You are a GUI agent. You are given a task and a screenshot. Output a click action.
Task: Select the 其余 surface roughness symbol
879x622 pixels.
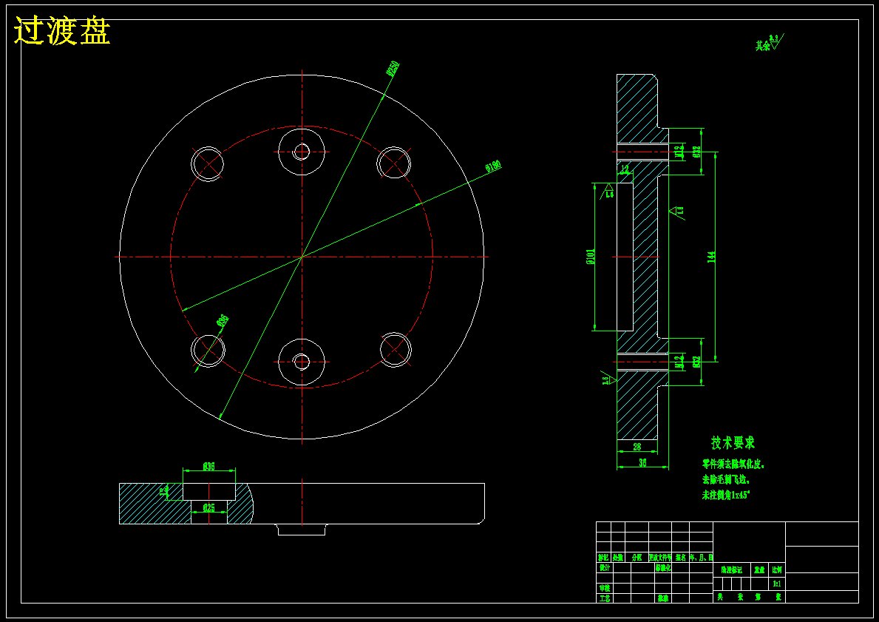(770, 43)
